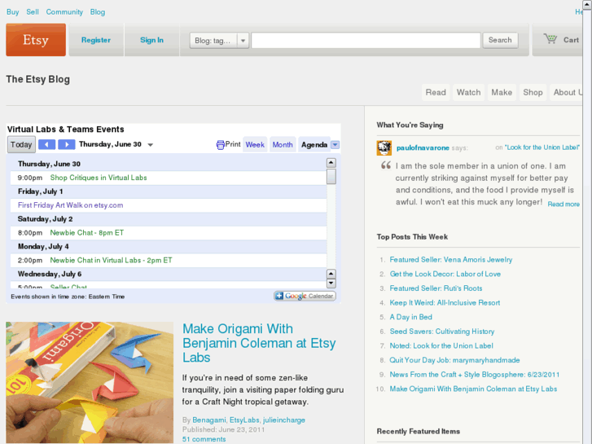Viewport: 592px width, 444px height.
Task: Open Keep It Weird: All-Inclusive Resort
Action: [445, 303]
